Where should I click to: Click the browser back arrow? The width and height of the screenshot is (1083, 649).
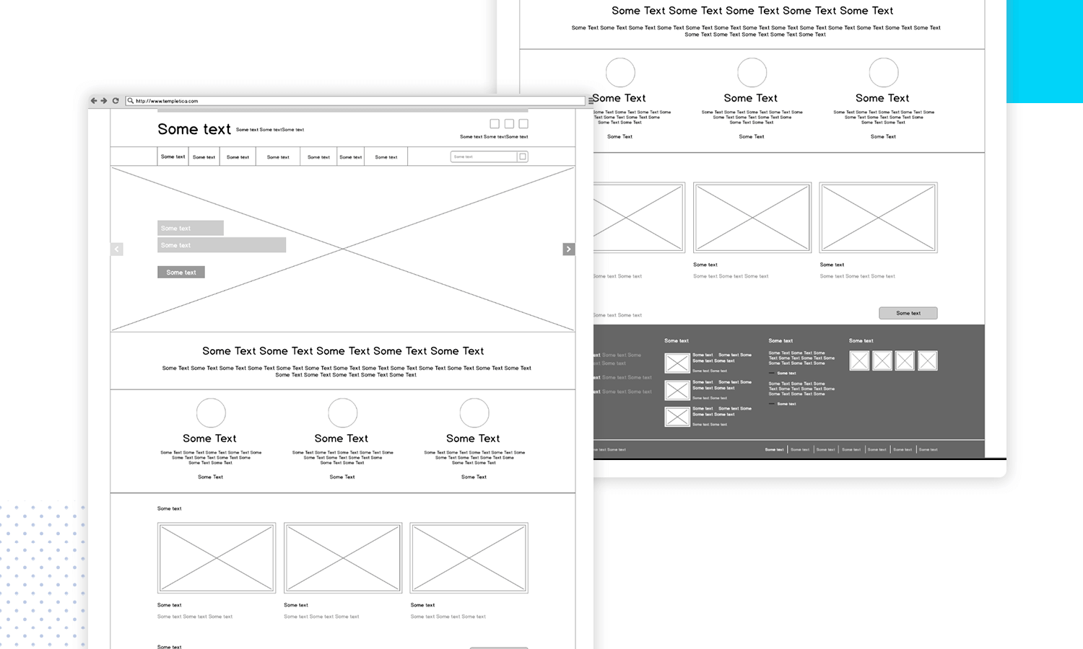(x=94, y=101)
